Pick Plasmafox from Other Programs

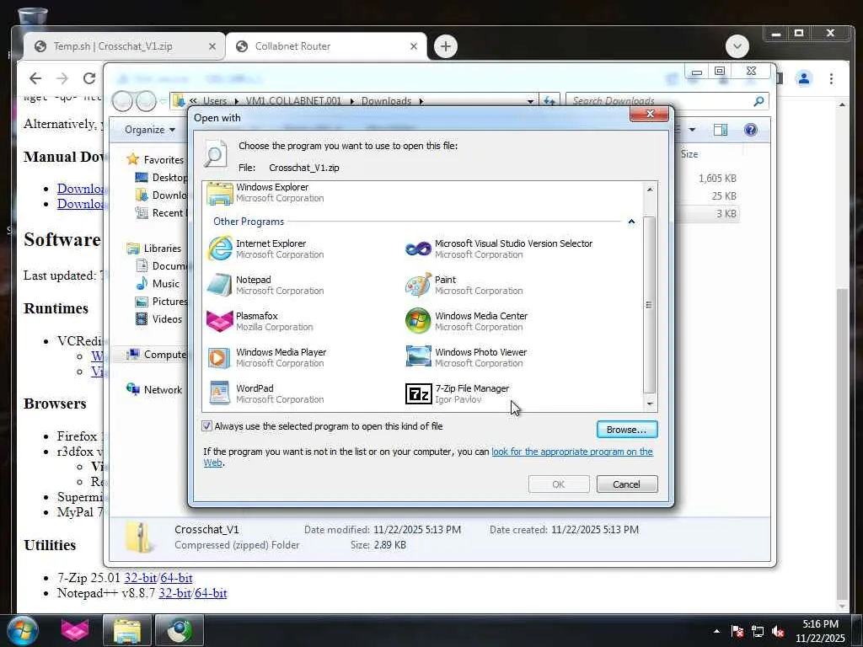coord(260,321)
